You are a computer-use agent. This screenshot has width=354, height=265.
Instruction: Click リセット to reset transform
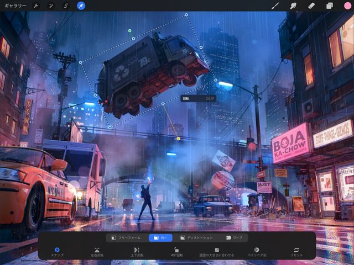[x=296, y=252]
